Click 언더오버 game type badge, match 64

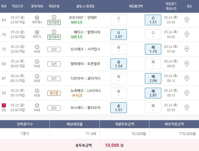54,23
